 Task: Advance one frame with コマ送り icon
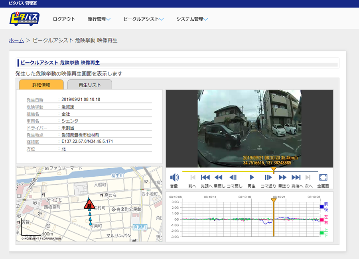click(x=268, y=177)
